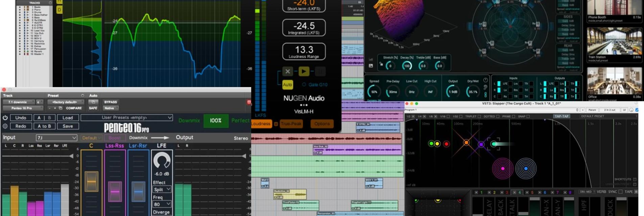
Task: Select the yellow delay tap dot in Slapper
Action: (437, 144)
